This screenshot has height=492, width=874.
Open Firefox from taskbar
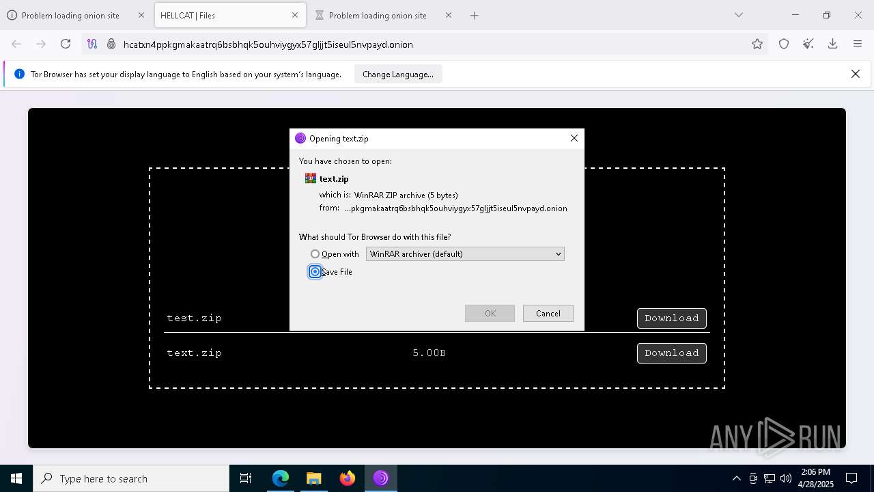(x=348, y=478)
